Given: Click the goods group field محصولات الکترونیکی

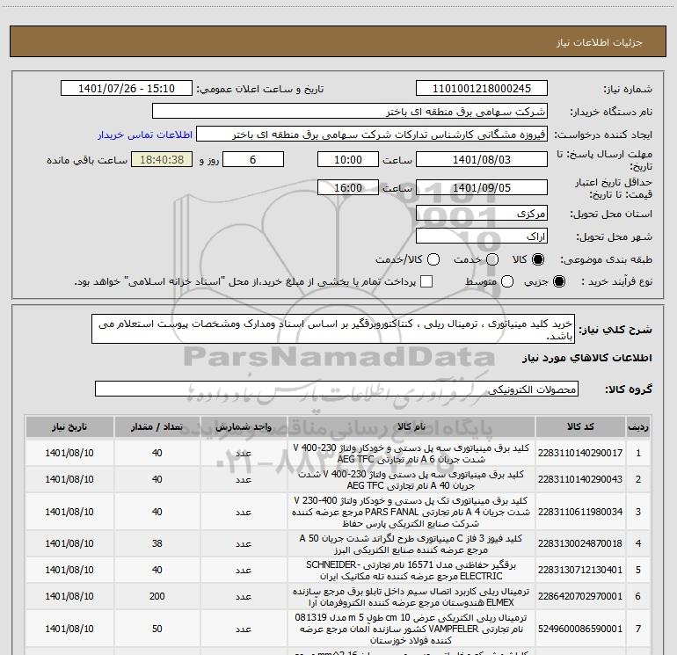Looking at the screenshot, I should pyautogui.click(x=337, y=389).
